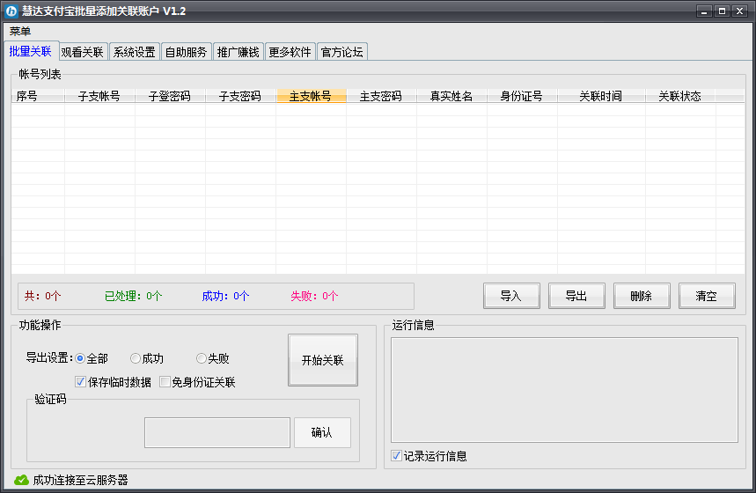Open the 自助服务 tab
The width and height of the screenshot is (756, 493).
coord(186,52)
